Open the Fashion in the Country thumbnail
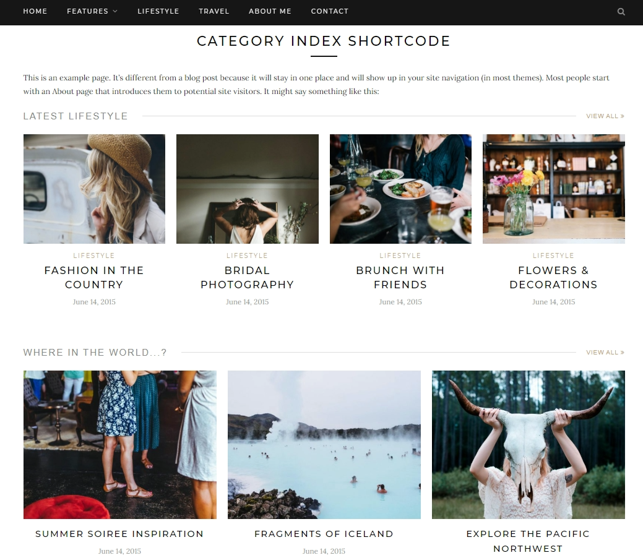The height and width of the screenshot is (558, 643). pyautogui.click(x=94, y=189)
